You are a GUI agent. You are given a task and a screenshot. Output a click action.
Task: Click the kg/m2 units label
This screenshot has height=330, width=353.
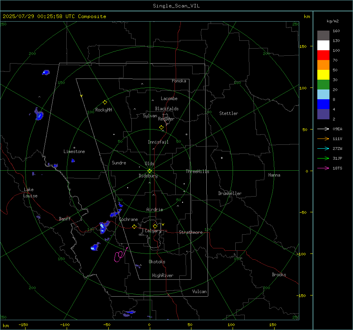(333, 21)
